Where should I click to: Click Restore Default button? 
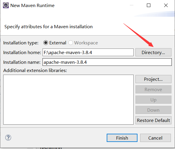tap(153, 120)
